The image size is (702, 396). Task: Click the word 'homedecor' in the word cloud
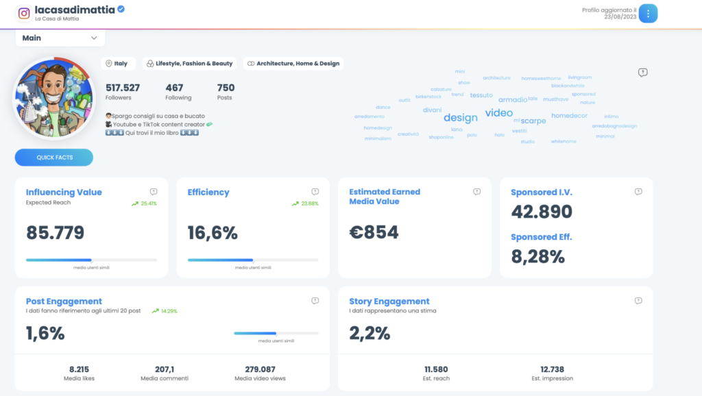pos(569,116)
